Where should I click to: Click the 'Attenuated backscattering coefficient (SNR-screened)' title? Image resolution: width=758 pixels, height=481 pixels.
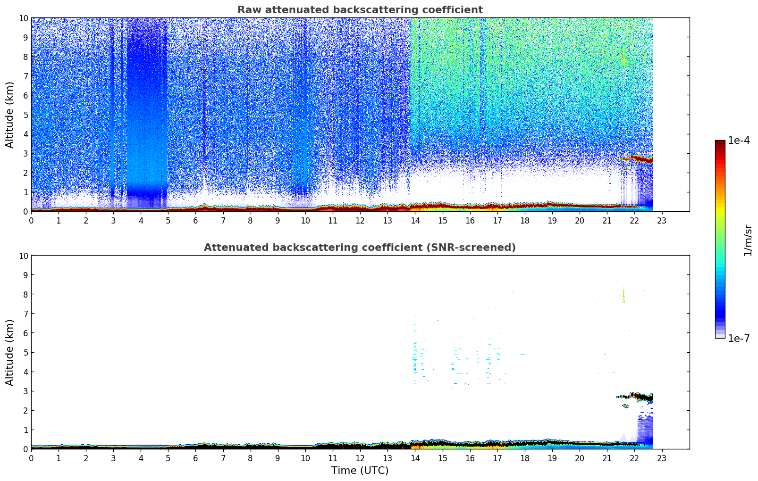(360, 248)
